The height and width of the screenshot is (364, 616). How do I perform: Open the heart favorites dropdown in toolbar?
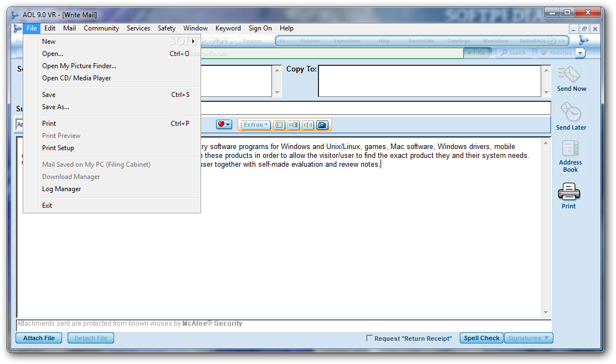(224, 125)
